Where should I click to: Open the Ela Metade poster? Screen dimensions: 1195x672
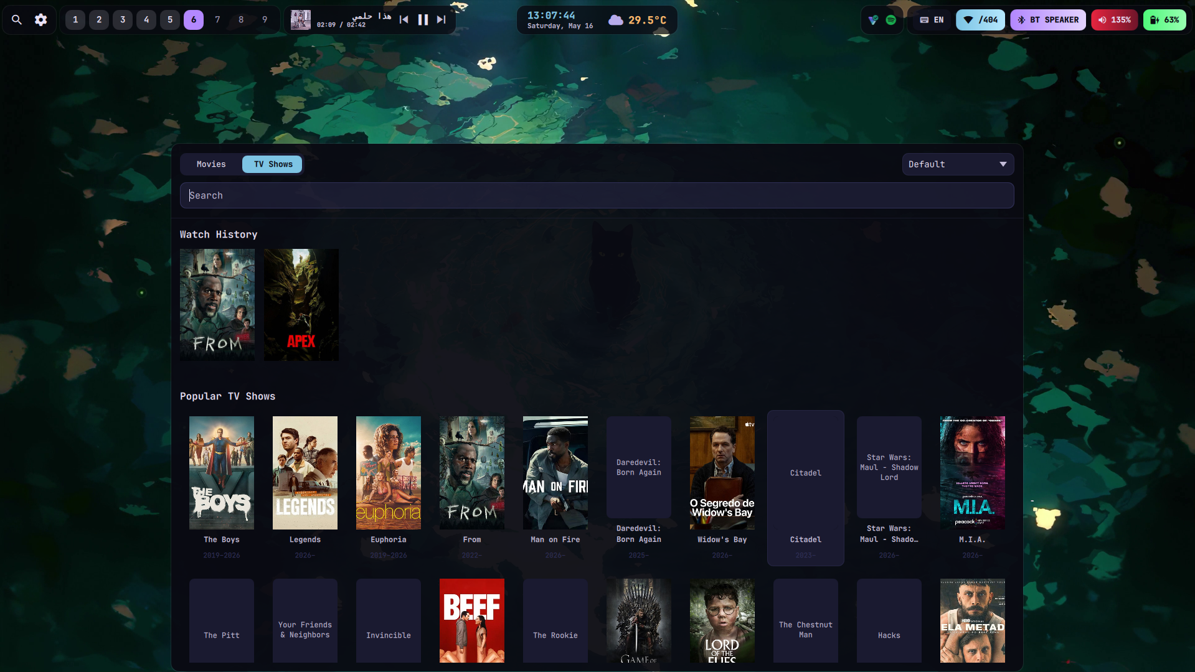(x=973, y=621)
